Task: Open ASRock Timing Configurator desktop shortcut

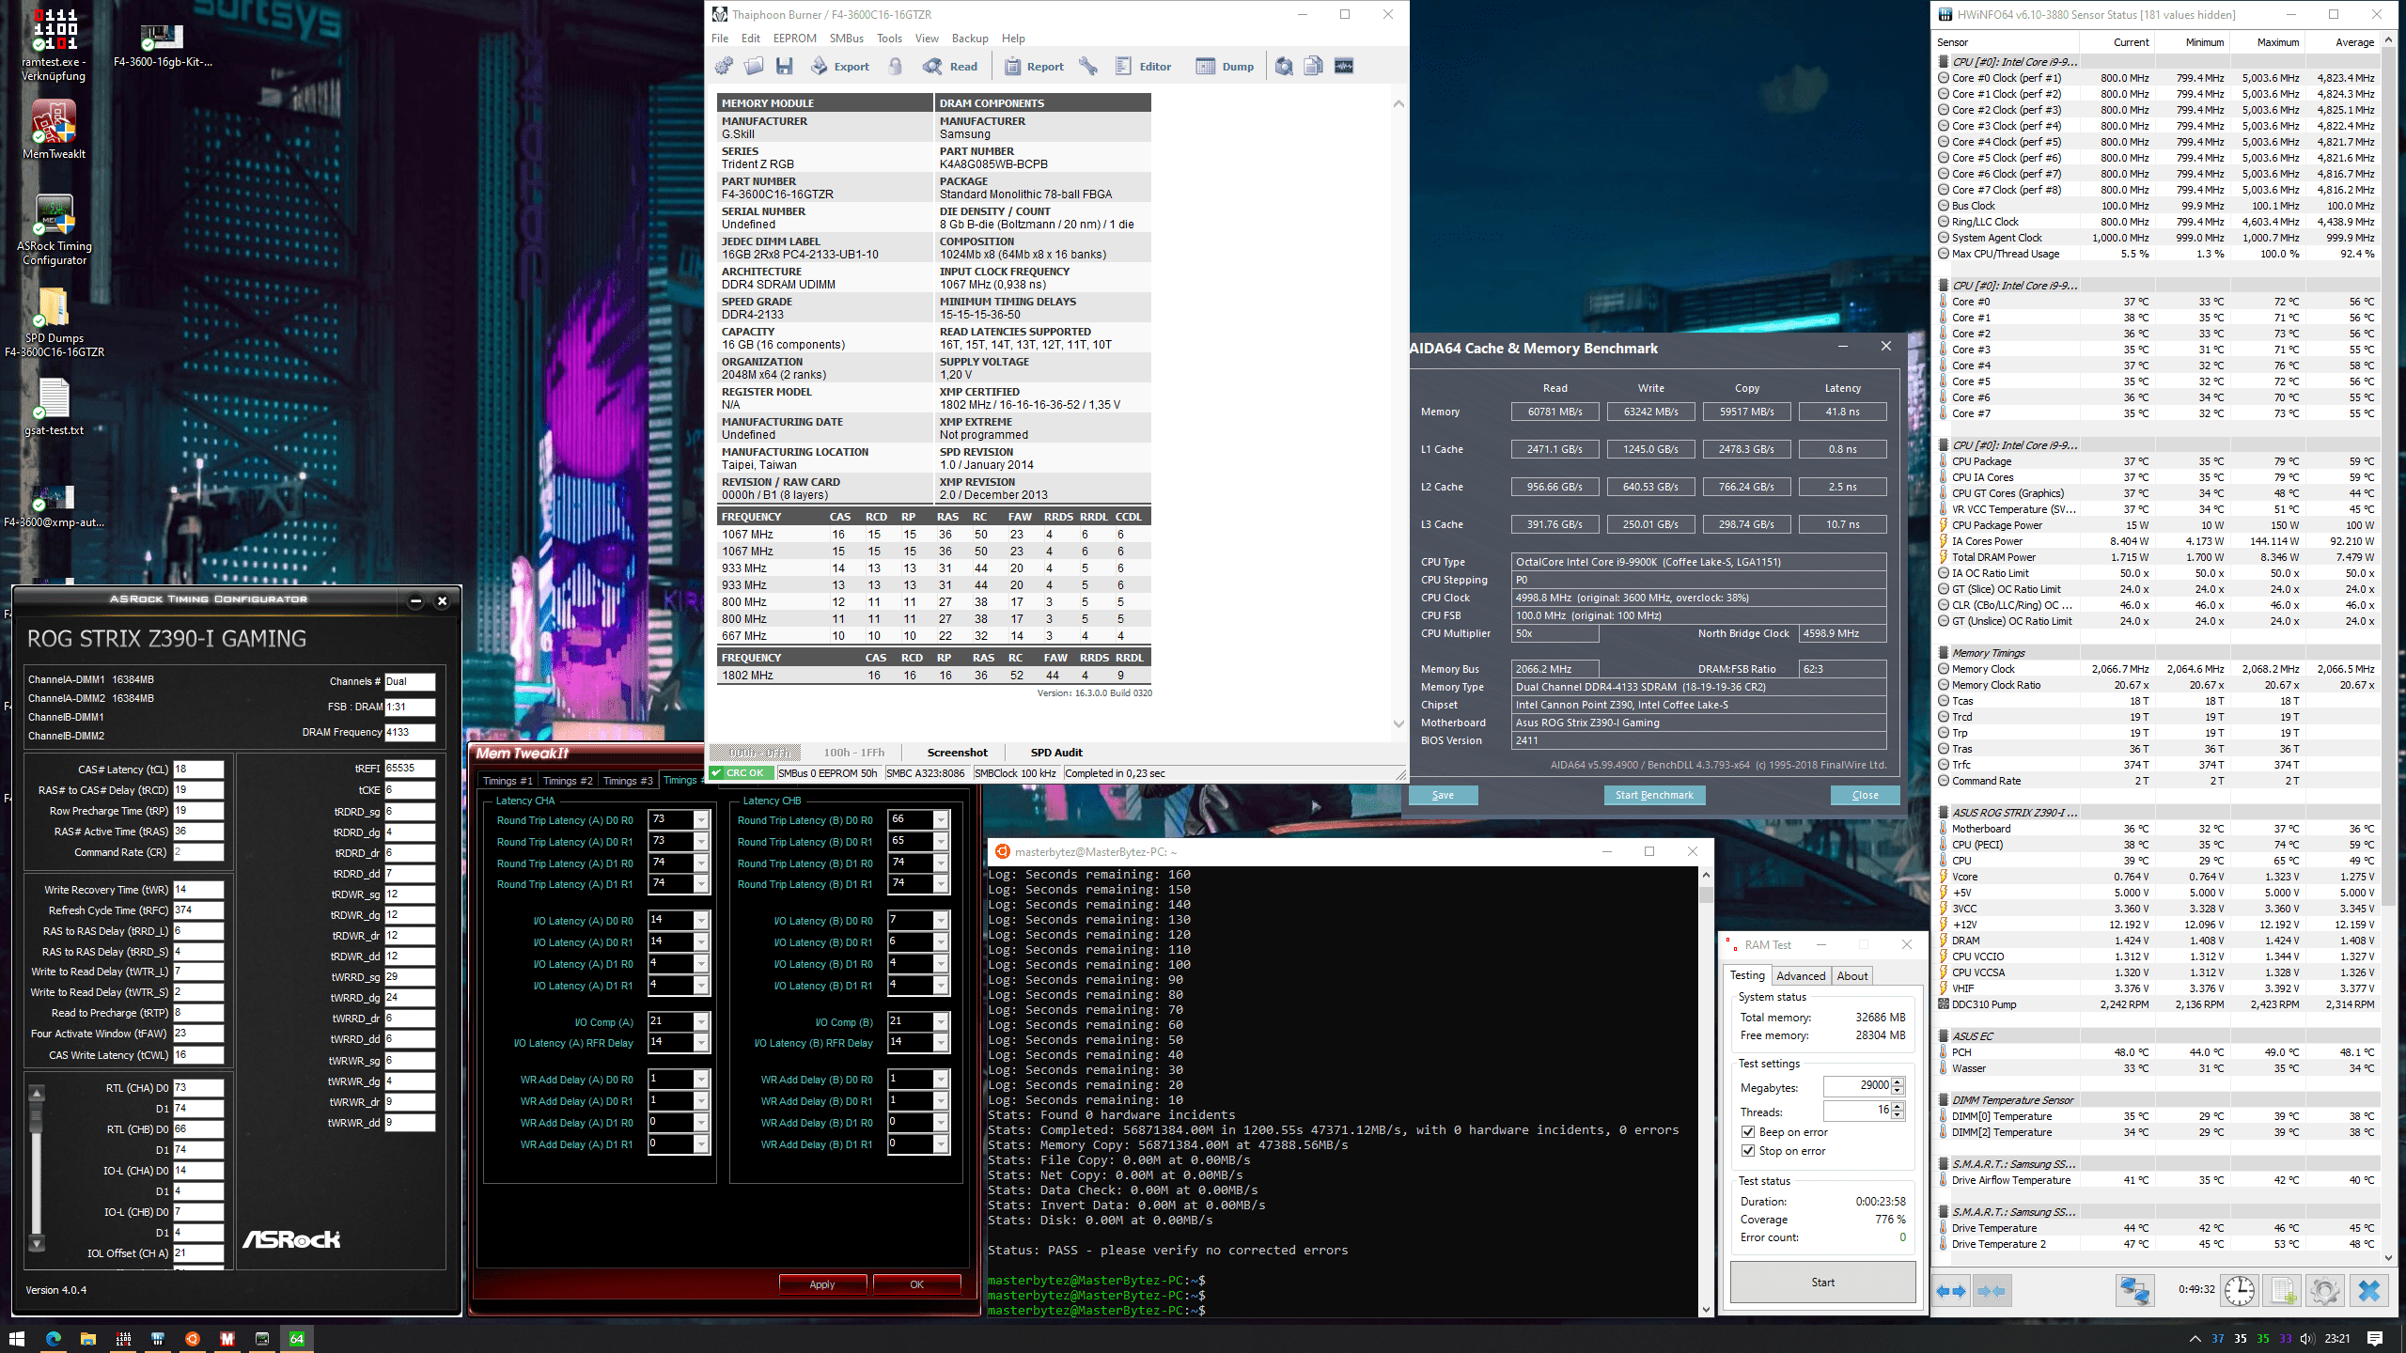Action: (x=54, y=230)
